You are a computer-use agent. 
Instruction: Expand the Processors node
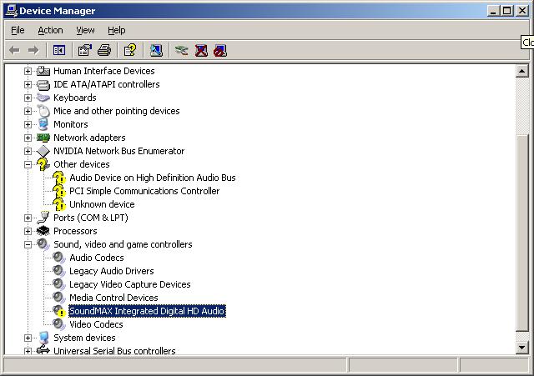click(28, 232)
